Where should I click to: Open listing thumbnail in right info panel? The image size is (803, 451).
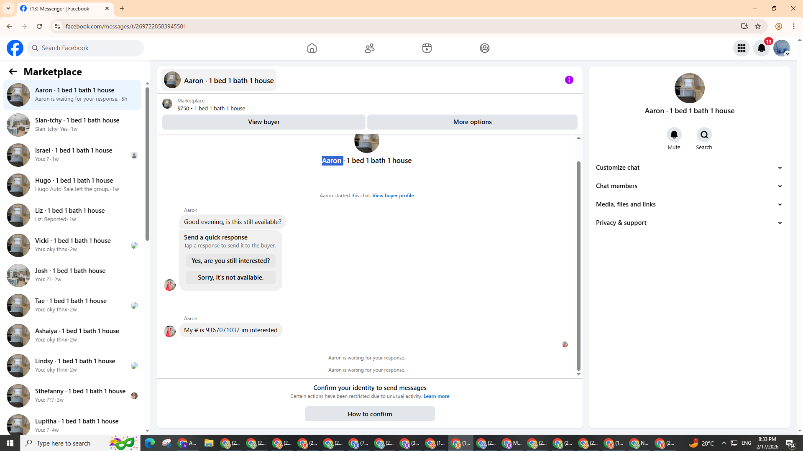pyautogui.click(x=689, y=88)
